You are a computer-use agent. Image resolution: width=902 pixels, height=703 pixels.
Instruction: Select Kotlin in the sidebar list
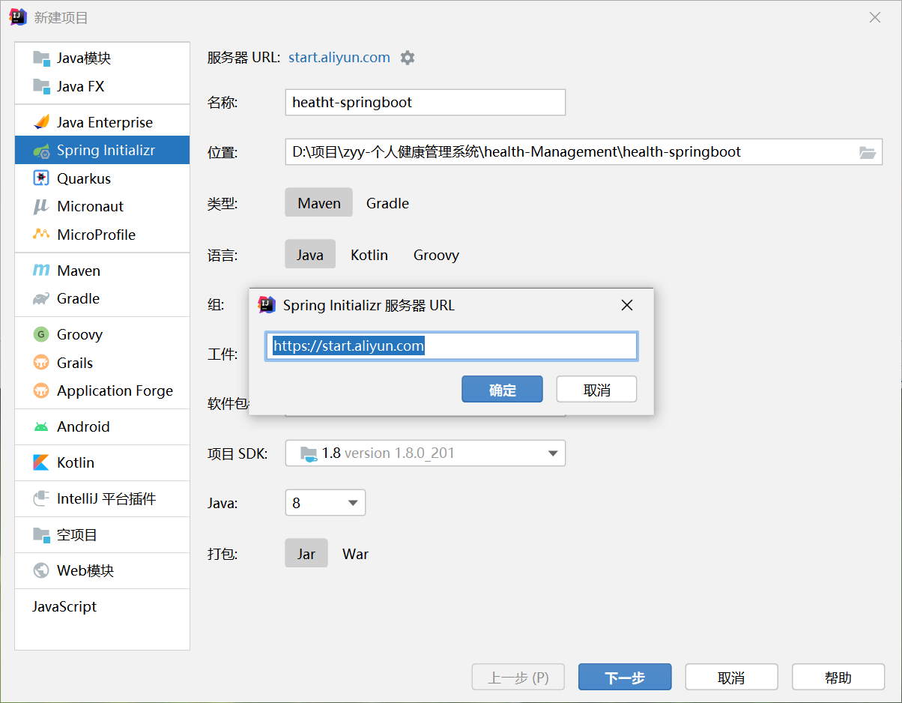coord(102,462)
